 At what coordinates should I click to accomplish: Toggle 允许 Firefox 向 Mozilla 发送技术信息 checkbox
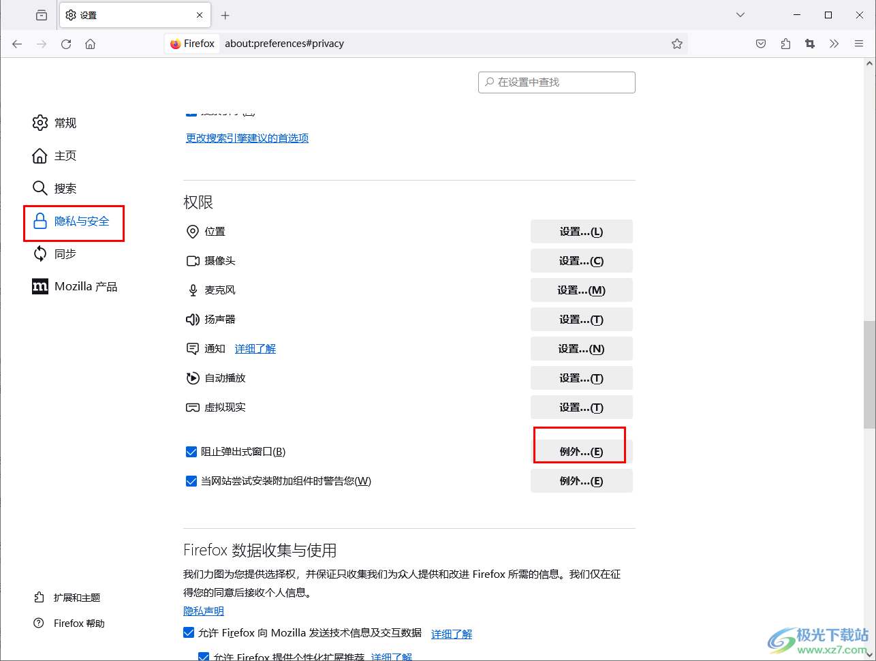tap(189, 633)
